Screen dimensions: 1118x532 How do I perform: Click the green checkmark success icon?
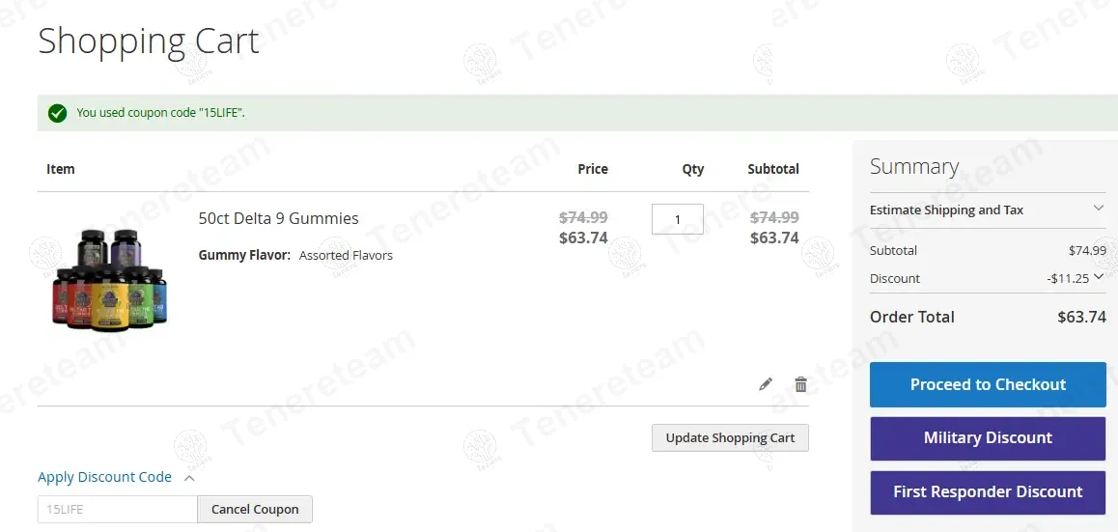click(x=58, y=113)
